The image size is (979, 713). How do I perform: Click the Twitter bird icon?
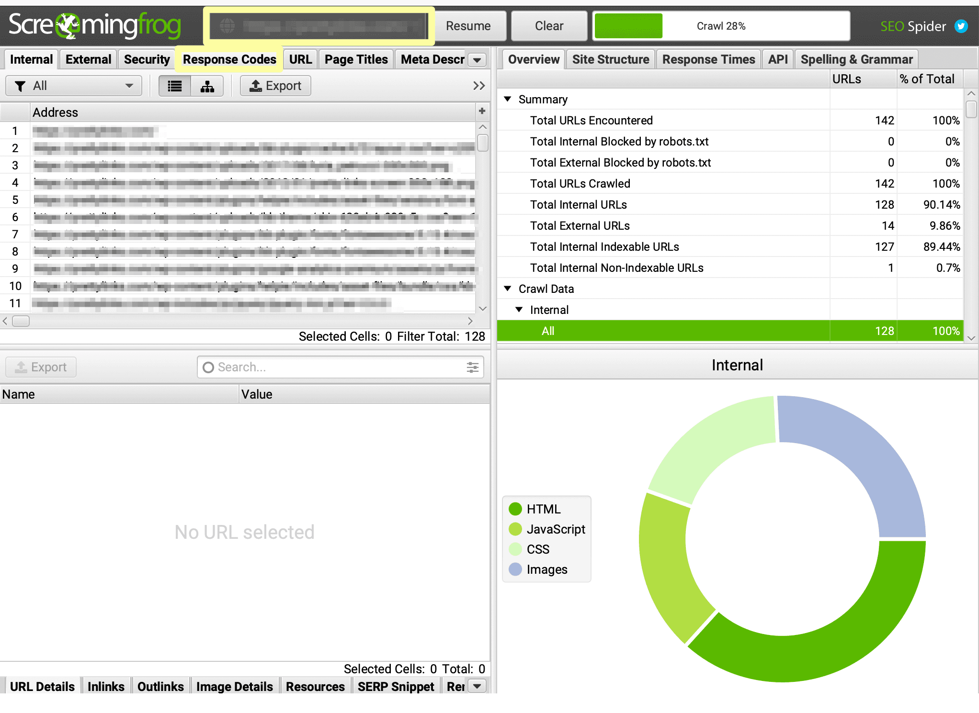961,26
